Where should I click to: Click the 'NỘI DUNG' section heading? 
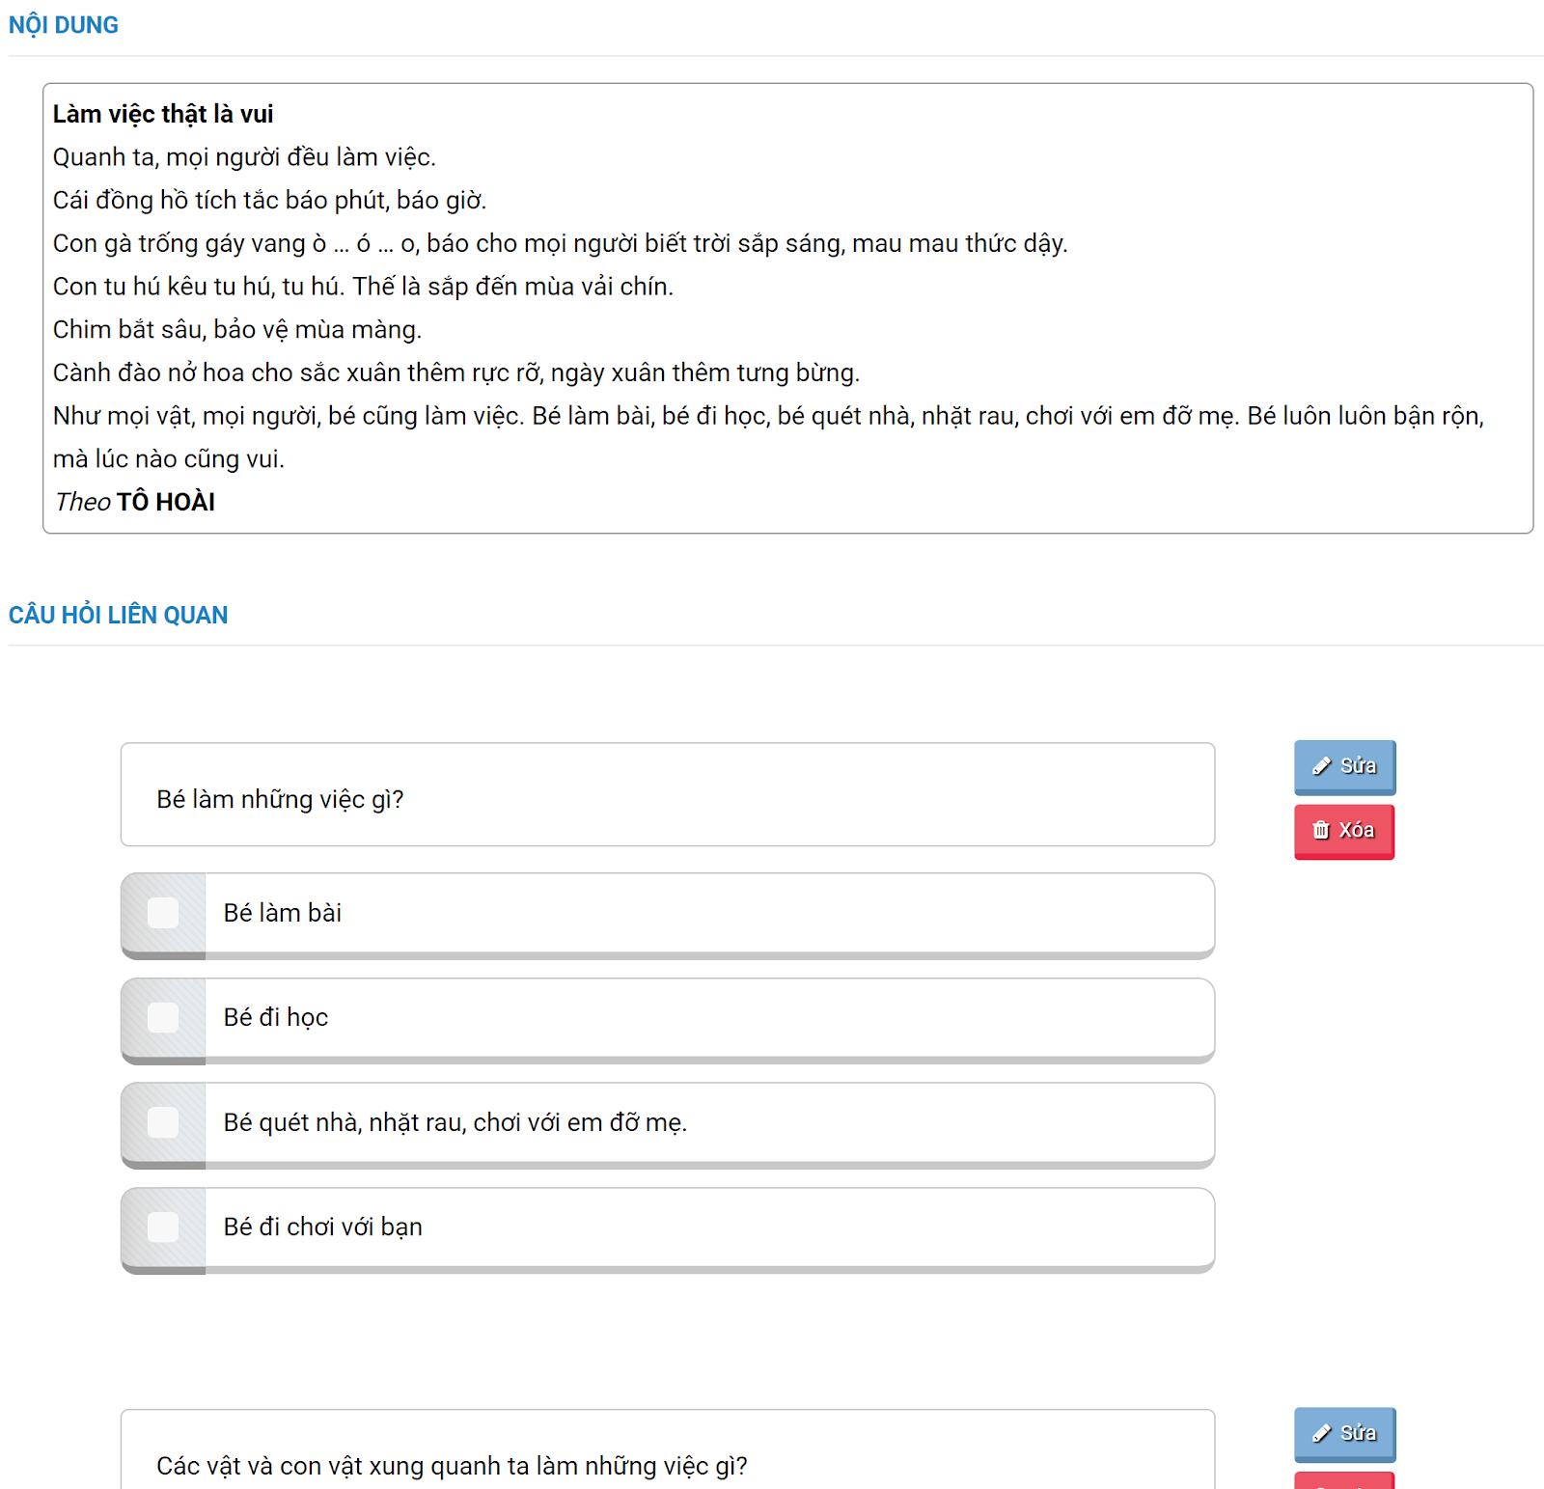(x=64, y=25)
